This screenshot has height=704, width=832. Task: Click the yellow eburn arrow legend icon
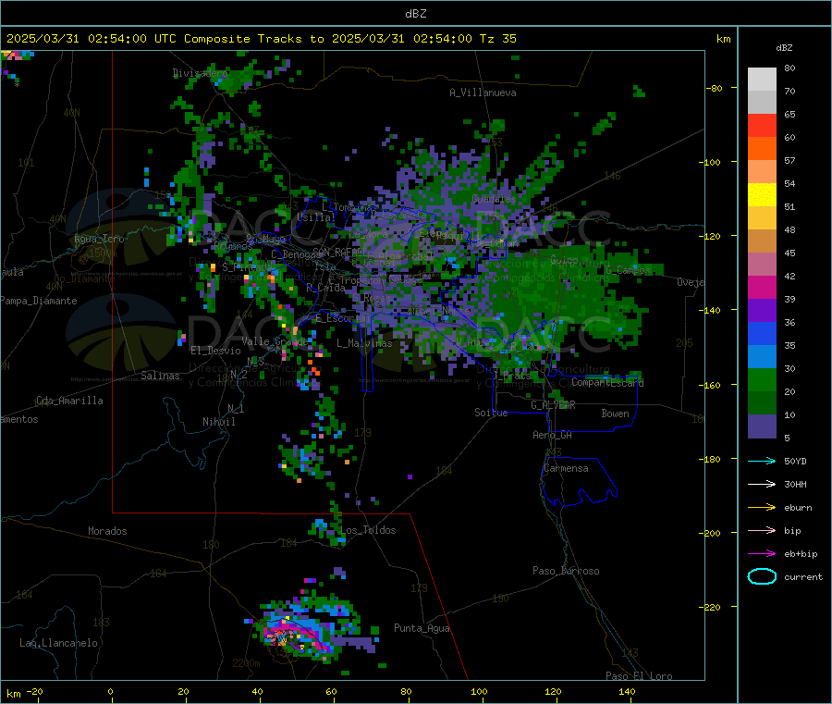[x=762, y=508]
